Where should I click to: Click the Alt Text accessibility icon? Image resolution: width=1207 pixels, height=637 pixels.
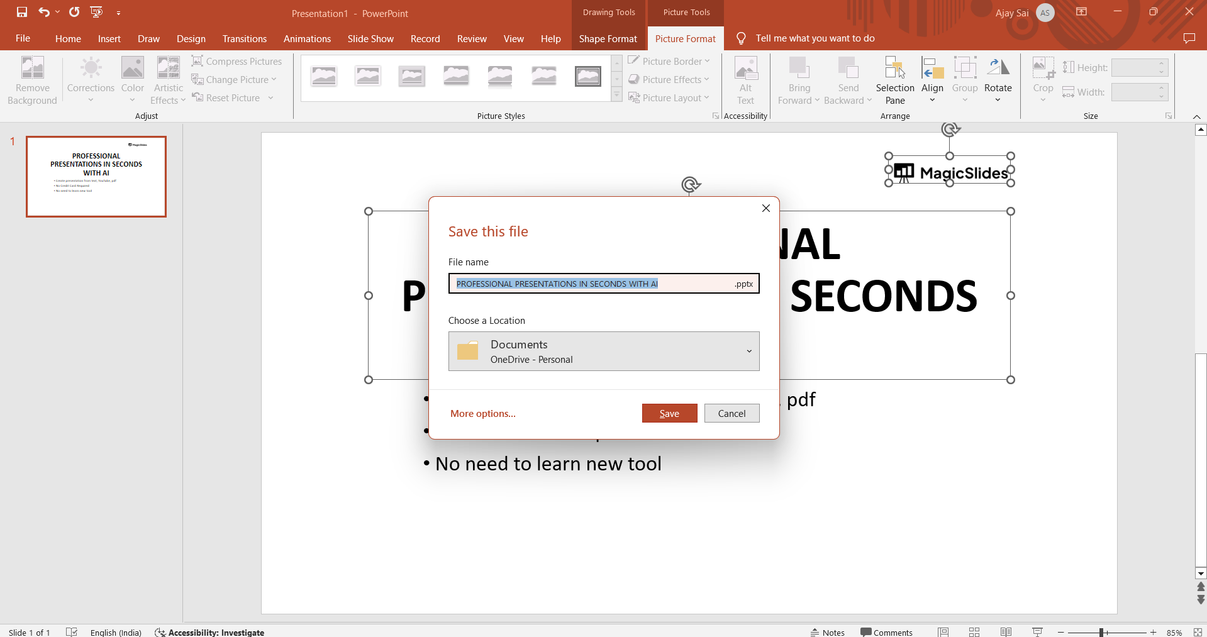[x=745, y=80]
